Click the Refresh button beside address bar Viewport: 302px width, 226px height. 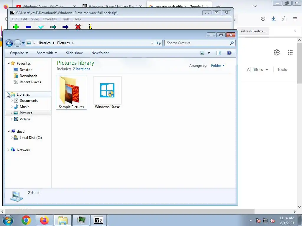coord(159,43)
